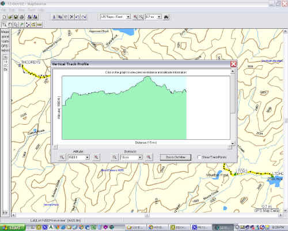Click left arrow of profile horizontal scrollbar

55,147
